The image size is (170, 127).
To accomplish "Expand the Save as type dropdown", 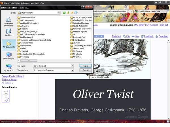I will coord(73,70).
